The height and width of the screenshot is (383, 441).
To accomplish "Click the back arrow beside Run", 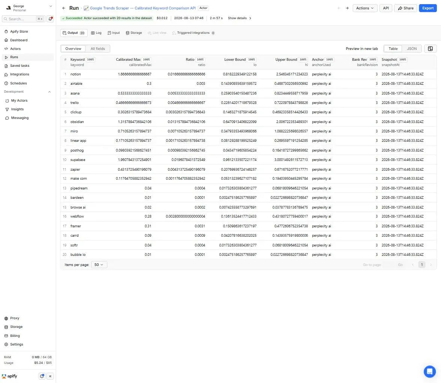I will (64, 8).
